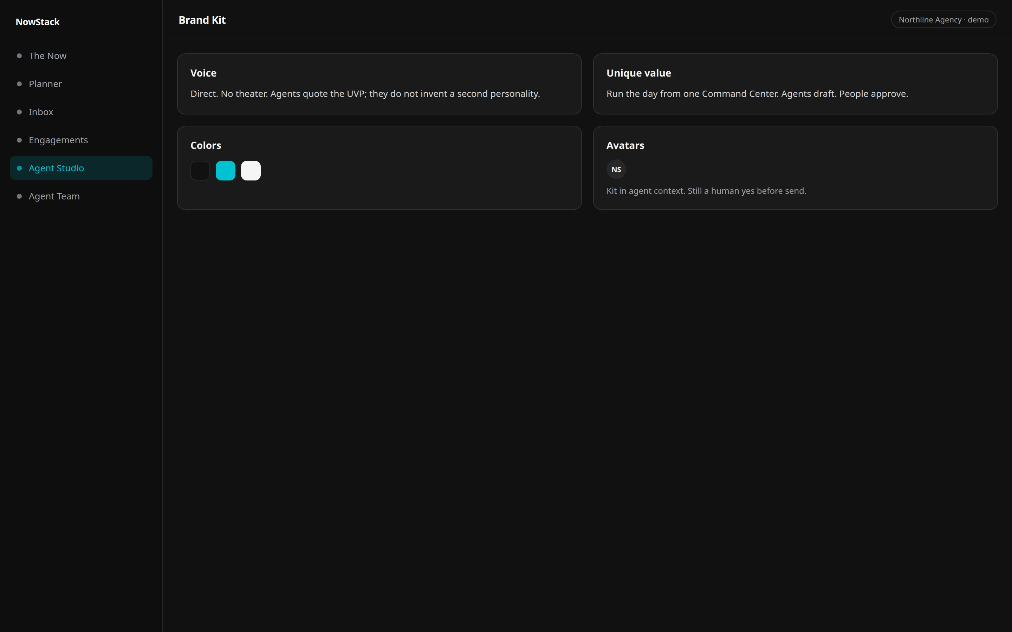Select the cyan color swatch
The height and width of the screenshot is (632, 1012).
pos(225,171)
